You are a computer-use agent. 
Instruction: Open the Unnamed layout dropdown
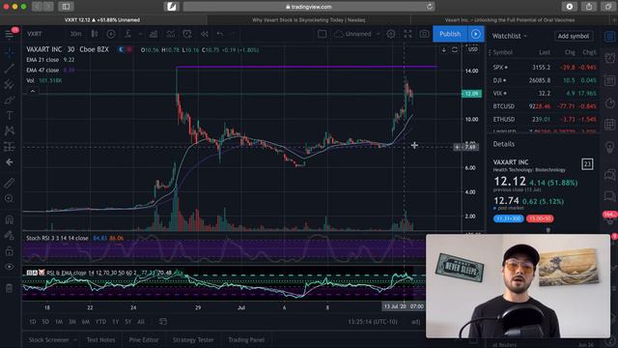click(357, 35)
